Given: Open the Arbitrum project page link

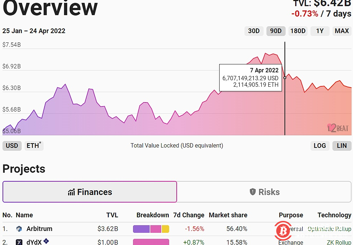Looking at the screenshot, I should tap(39, 229).
